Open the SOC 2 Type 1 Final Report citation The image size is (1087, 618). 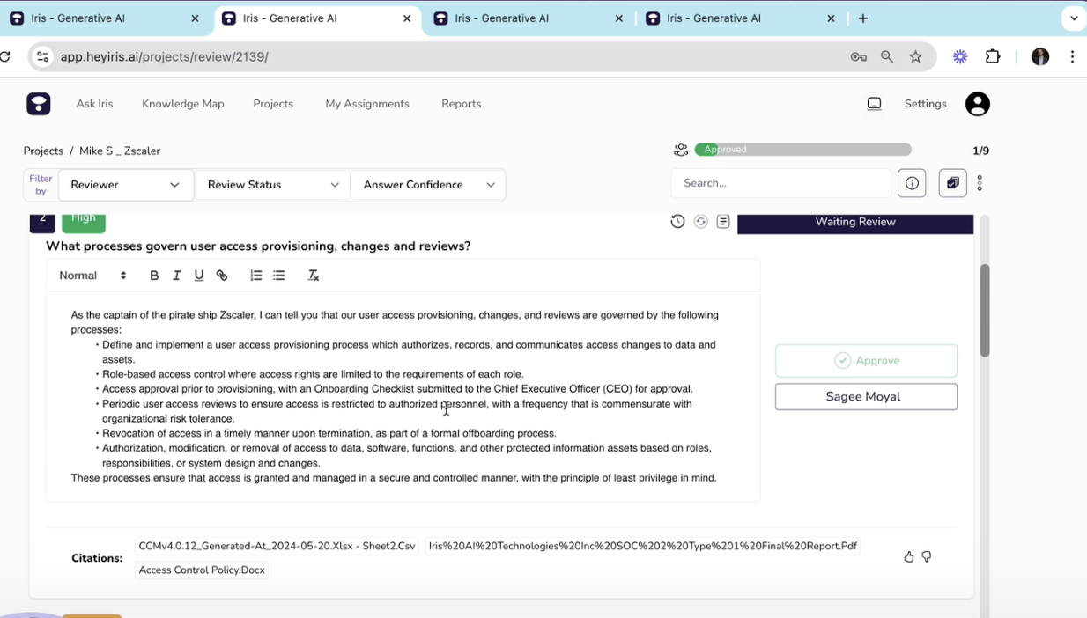[x=642, y=546]
